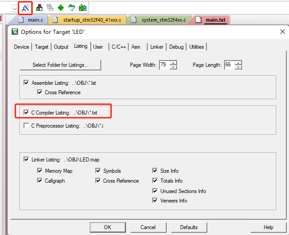Click Select Folder for Listings button

click(x=60, y=65)
